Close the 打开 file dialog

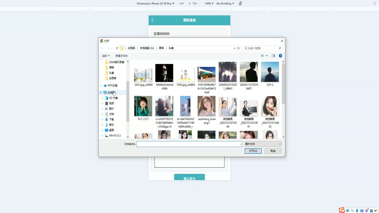[282, 41]
